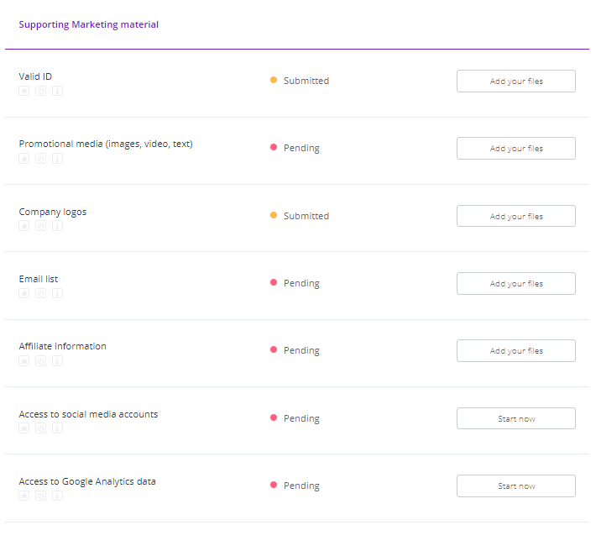Star the Promotional media item
The height and width of the screenshot is (546, 601).
tap(24, 158)
